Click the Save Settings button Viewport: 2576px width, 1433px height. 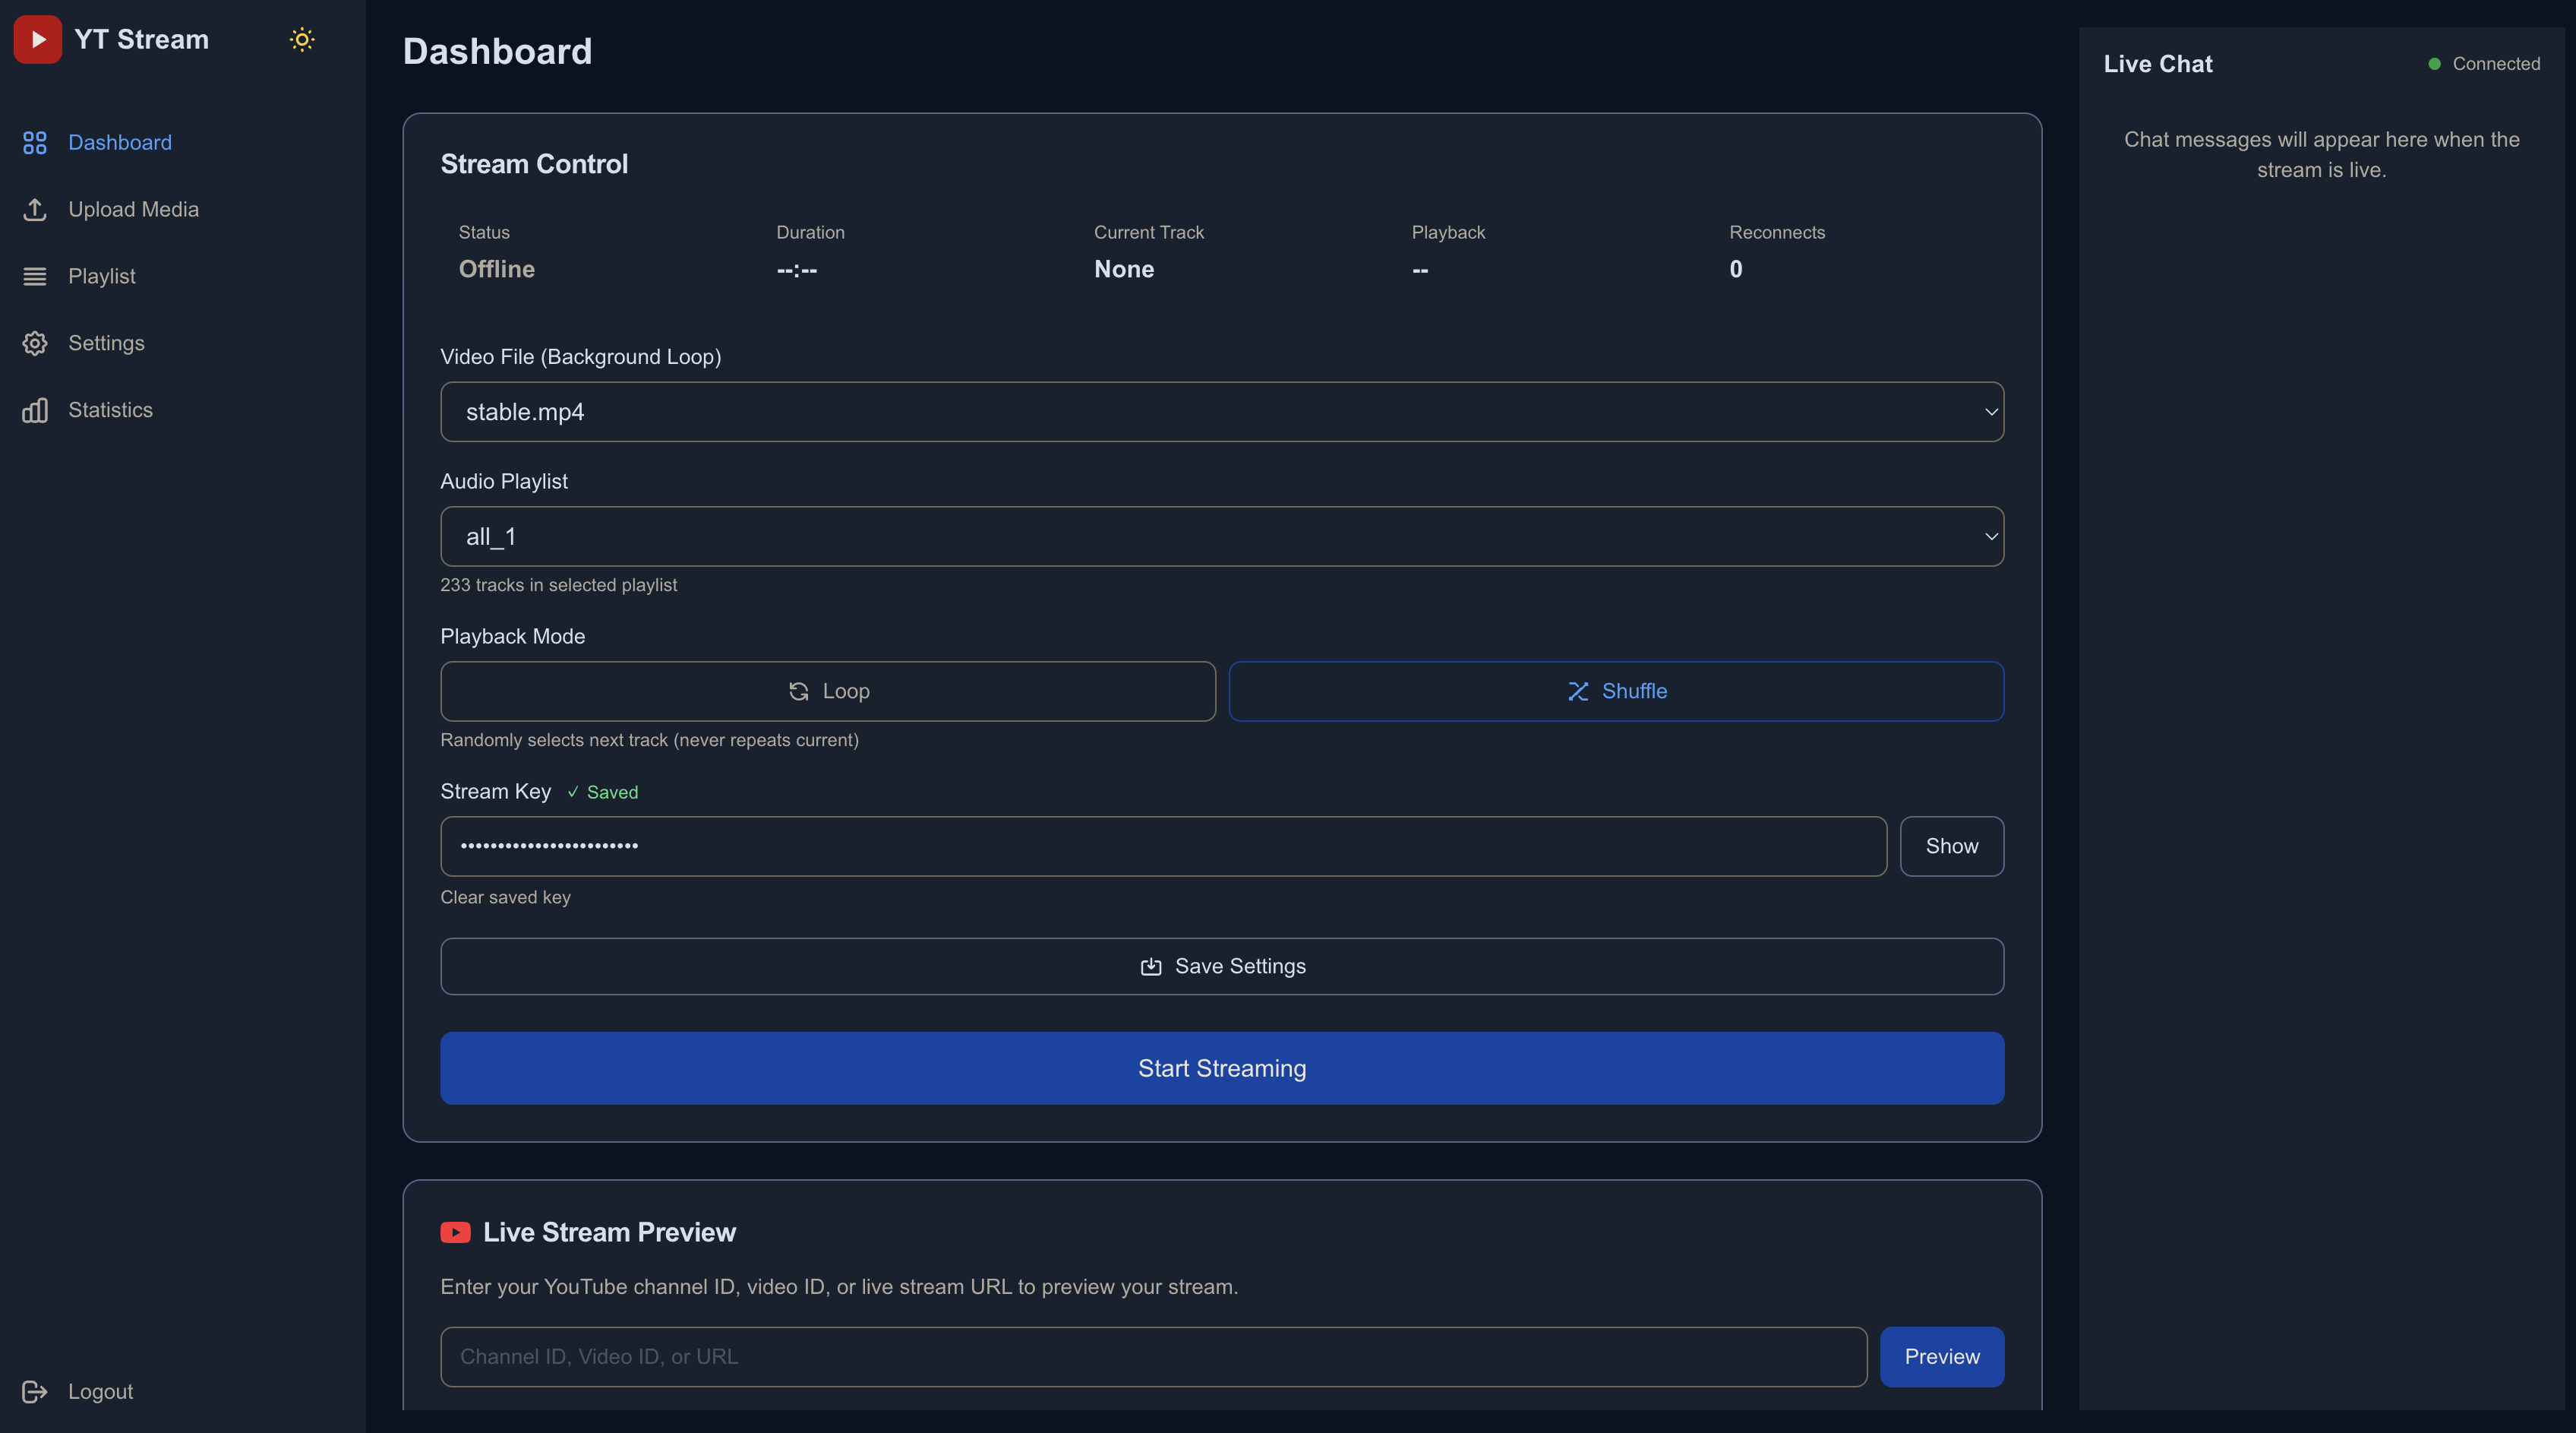(1221, 966)
